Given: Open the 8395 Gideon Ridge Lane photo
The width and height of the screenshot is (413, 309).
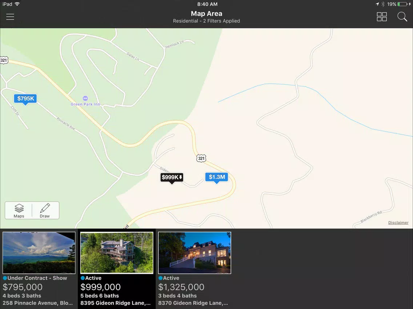Looking at the screenshot, I should click(117, 253).
